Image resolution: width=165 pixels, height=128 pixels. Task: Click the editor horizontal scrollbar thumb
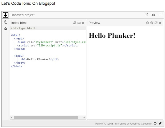(46, 117)
